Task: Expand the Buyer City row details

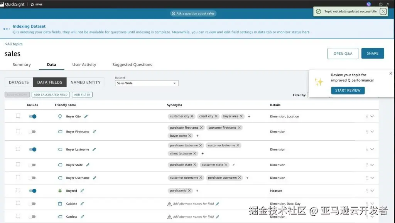Action: pos(372,116)
